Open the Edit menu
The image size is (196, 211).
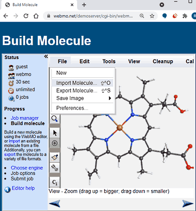[84, 62]
